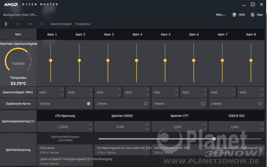Click the 53.75°C temperature reading
The width and height of the screenshot is (267, 167).
pos(18,83)
